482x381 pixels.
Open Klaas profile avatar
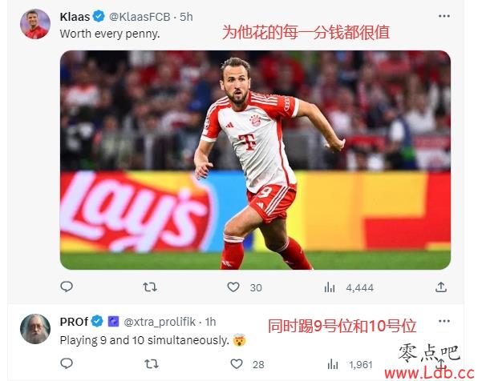tap(35, 24)
